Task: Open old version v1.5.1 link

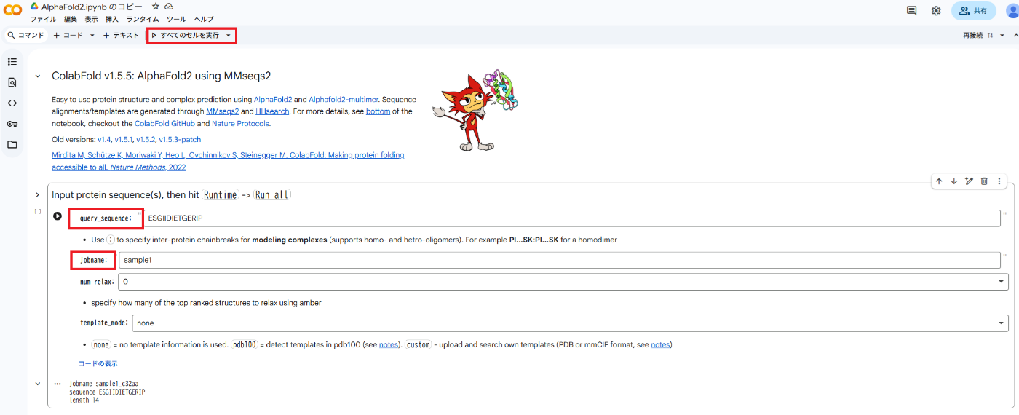Action: (x=124, y=139)
